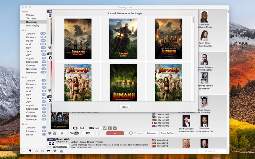Image resolution: width=255 pixels, height=159 pixels.
Task: Click the 6.4 rating badge
Action: tap(78, 128)
